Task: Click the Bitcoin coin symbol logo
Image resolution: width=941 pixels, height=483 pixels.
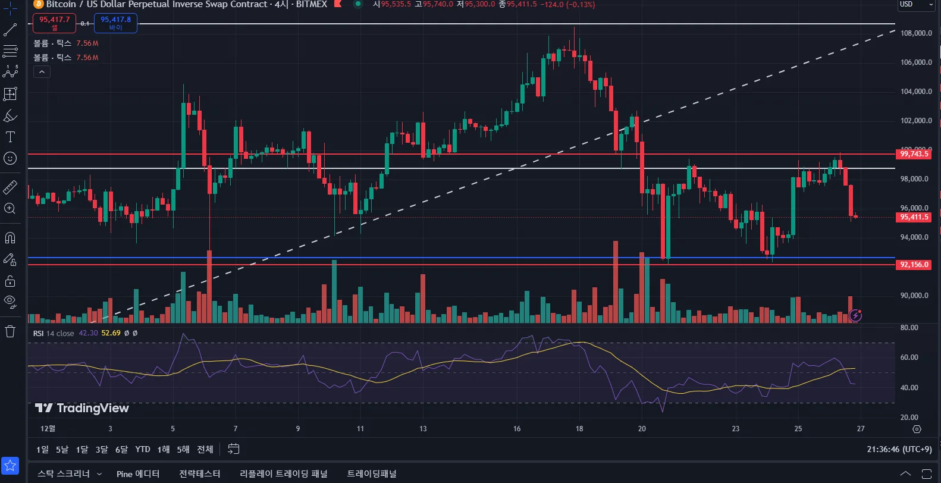Action: pyautogui.click(x=38, y=4)
